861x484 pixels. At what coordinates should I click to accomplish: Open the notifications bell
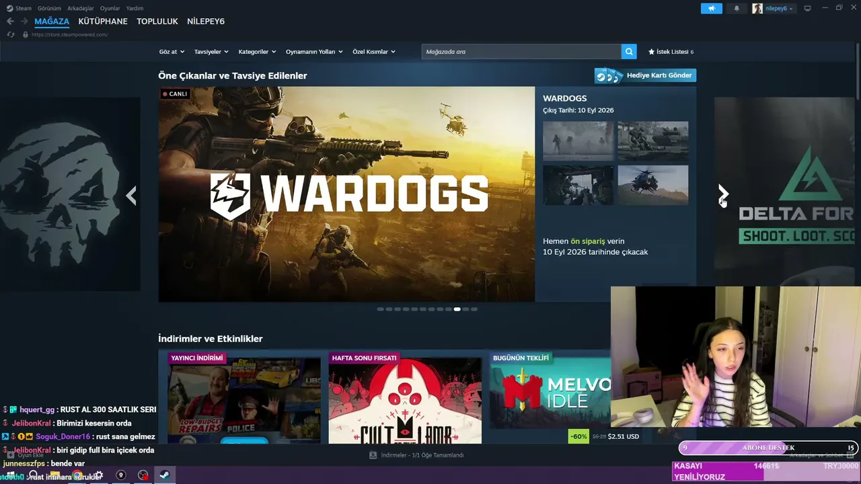[737, 8]
